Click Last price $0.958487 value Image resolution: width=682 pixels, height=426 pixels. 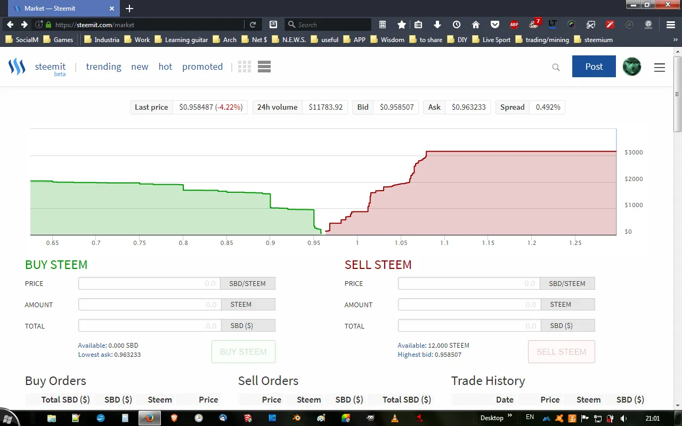[x=210, y=107]
